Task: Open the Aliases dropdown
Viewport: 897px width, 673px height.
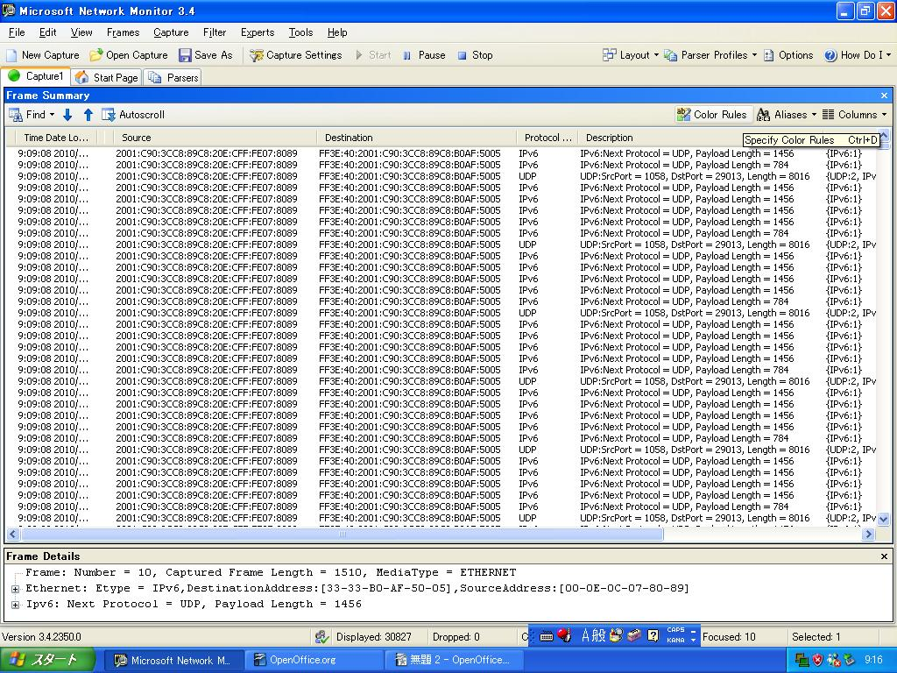Action: pos(787,115)
